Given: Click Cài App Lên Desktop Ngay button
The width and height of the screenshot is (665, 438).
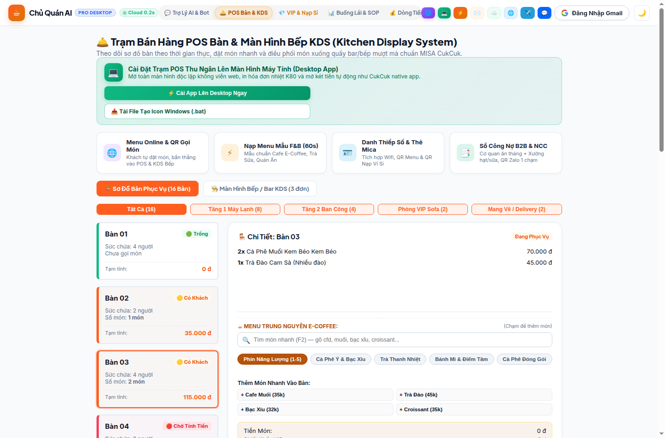Looking at the screenshot, I should coord(207,93).
